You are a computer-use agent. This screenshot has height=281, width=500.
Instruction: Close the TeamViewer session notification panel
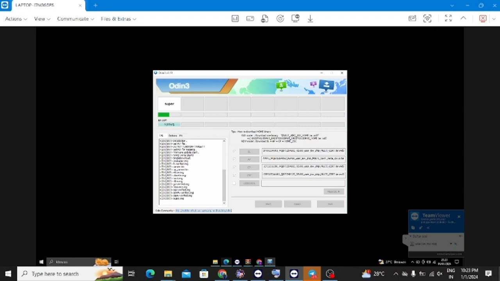pos(459,216)
